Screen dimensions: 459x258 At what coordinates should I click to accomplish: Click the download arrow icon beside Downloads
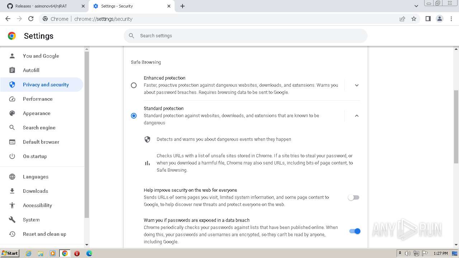tap(12, 191)
